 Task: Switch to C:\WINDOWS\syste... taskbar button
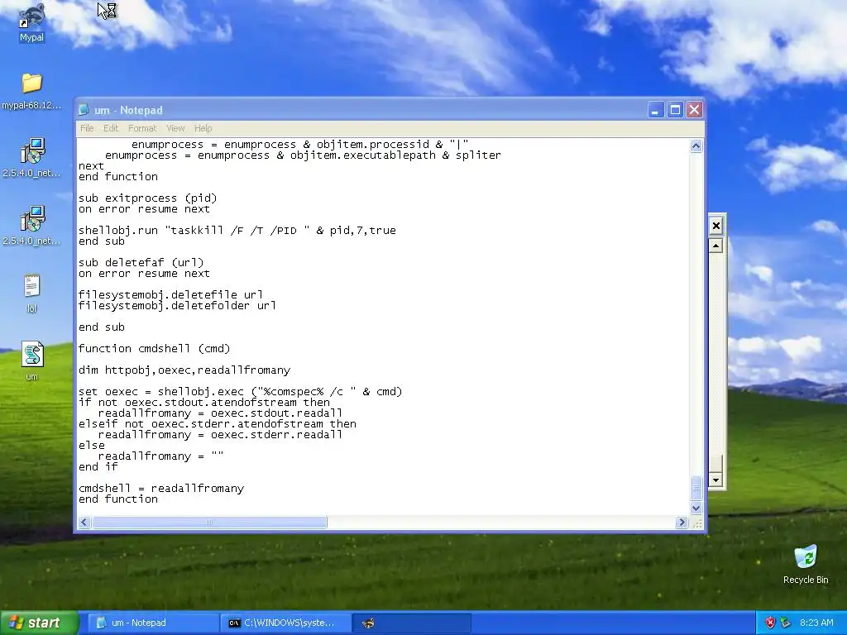pos(285,623)
